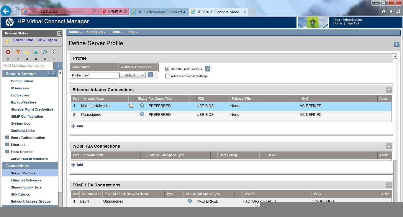Expand Ethernet tree node
Screen dimensions: 403x217
click(x=7, y=144)
